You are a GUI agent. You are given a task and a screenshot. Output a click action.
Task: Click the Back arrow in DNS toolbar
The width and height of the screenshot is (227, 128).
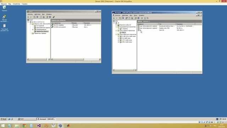tap(114, 18)
